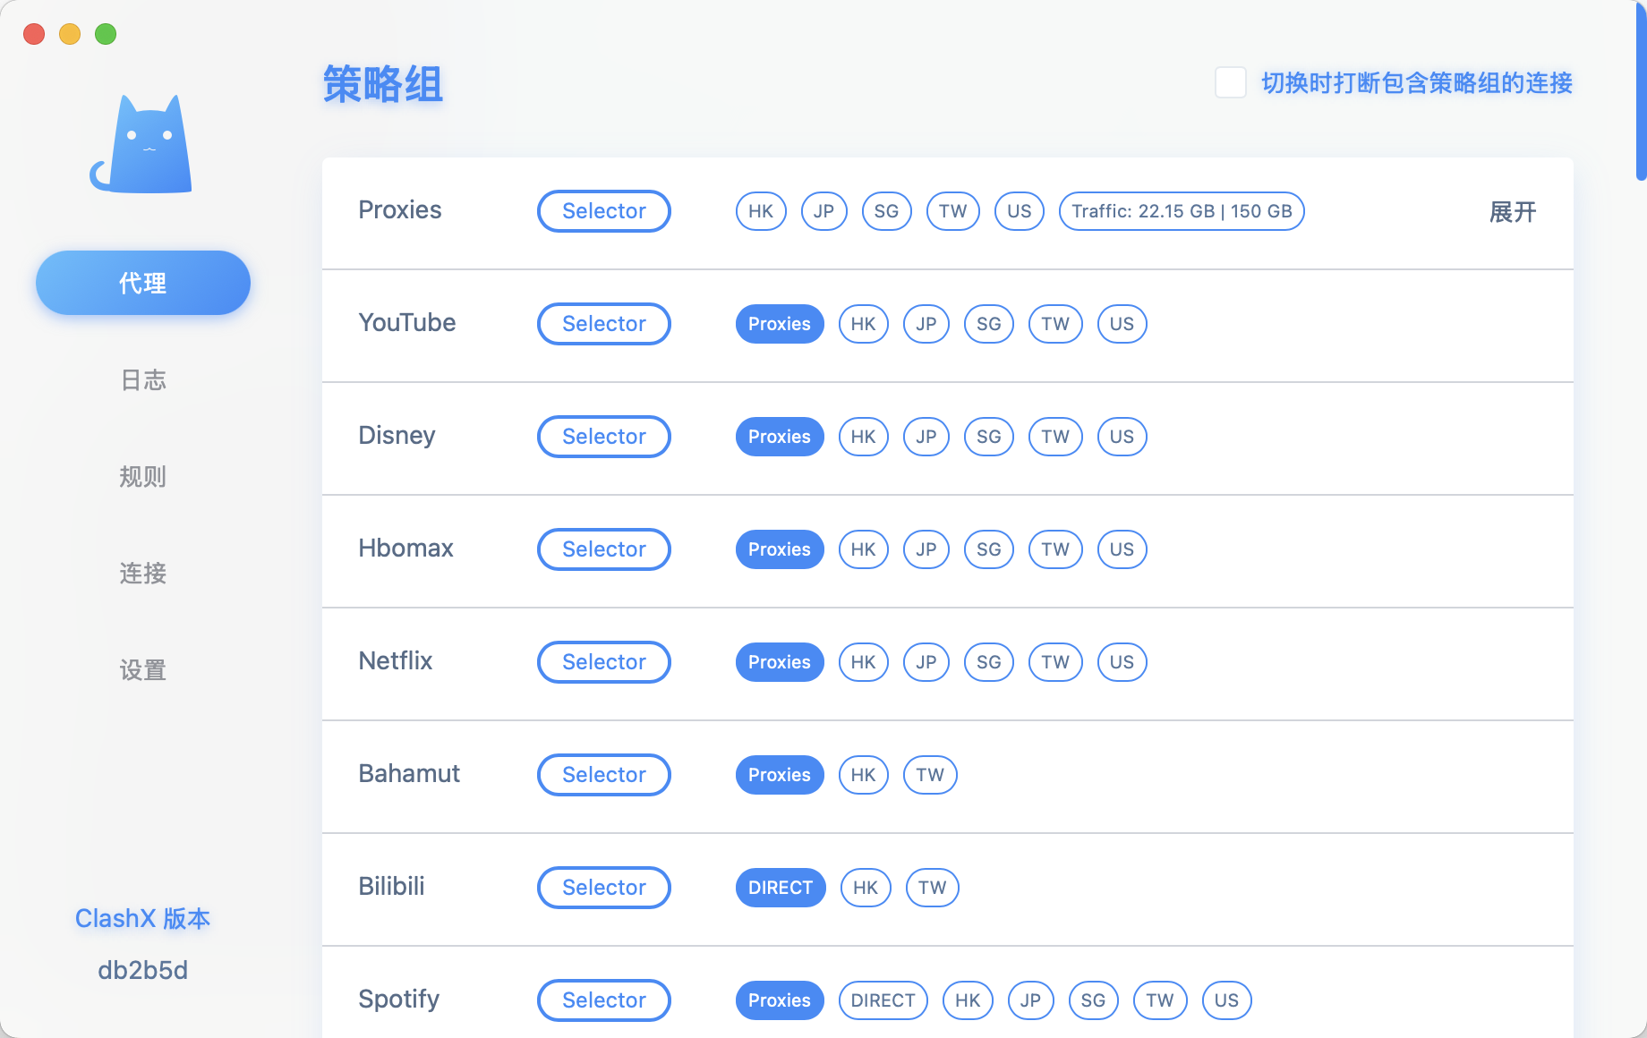Screen dimensions: 1647x1038
Task: Choose HK for Bahamut
Action: pos(864,775)
